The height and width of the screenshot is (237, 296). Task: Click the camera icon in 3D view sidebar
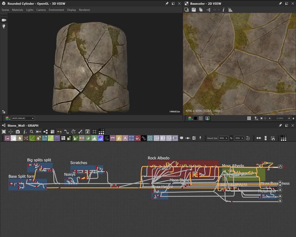4,20
